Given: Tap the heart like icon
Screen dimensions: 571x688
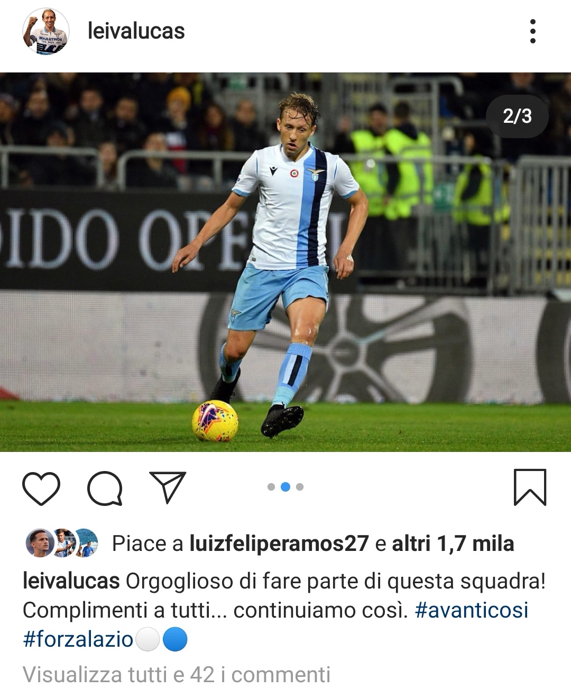Looking at the screenshot, I should pyautogui.click(x=41, y=487).
